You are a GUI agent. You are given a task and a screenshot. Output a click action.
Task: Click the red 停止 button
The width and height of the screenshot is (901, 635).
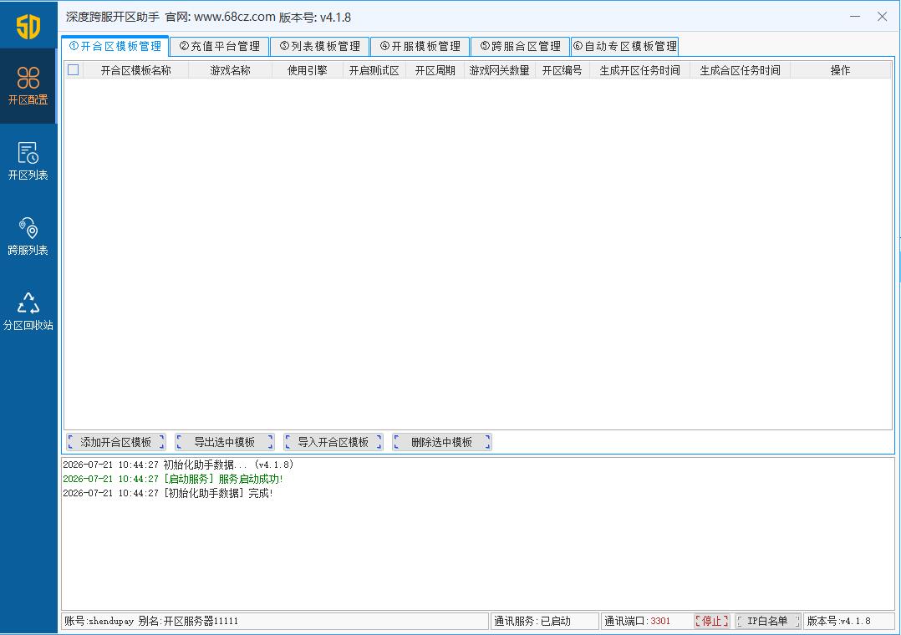(711, 621)
